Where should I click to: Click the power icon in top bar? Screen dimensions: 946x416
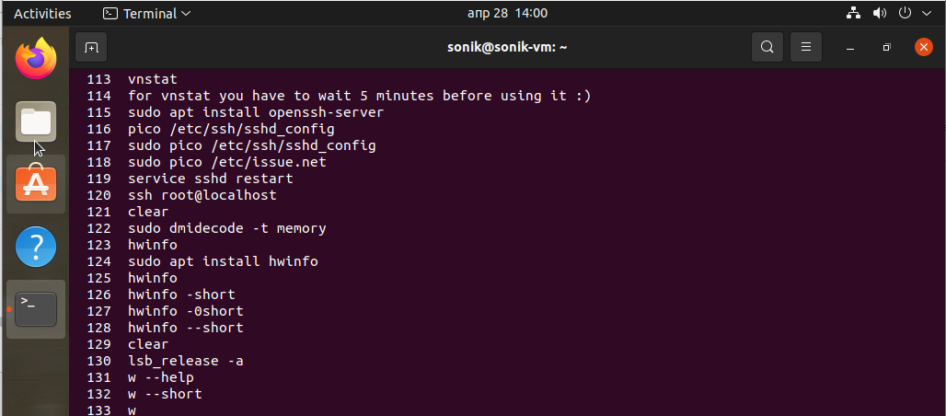(904, 14)
